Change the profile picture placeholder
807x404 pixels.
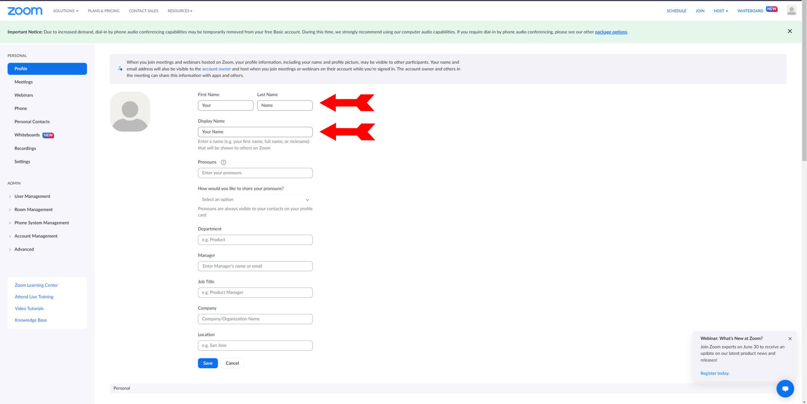[130, 112]
